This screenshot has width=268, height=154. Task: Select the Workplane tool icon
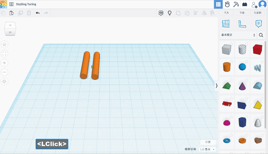[x=226, y=24]
